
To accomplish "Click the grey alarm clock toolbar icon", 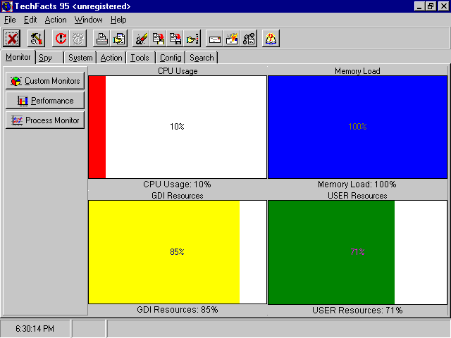I will coord(78,38).
